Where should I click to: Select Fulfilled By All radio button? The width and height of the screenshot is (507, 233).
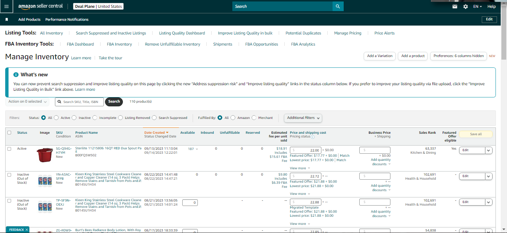(220, 118)
